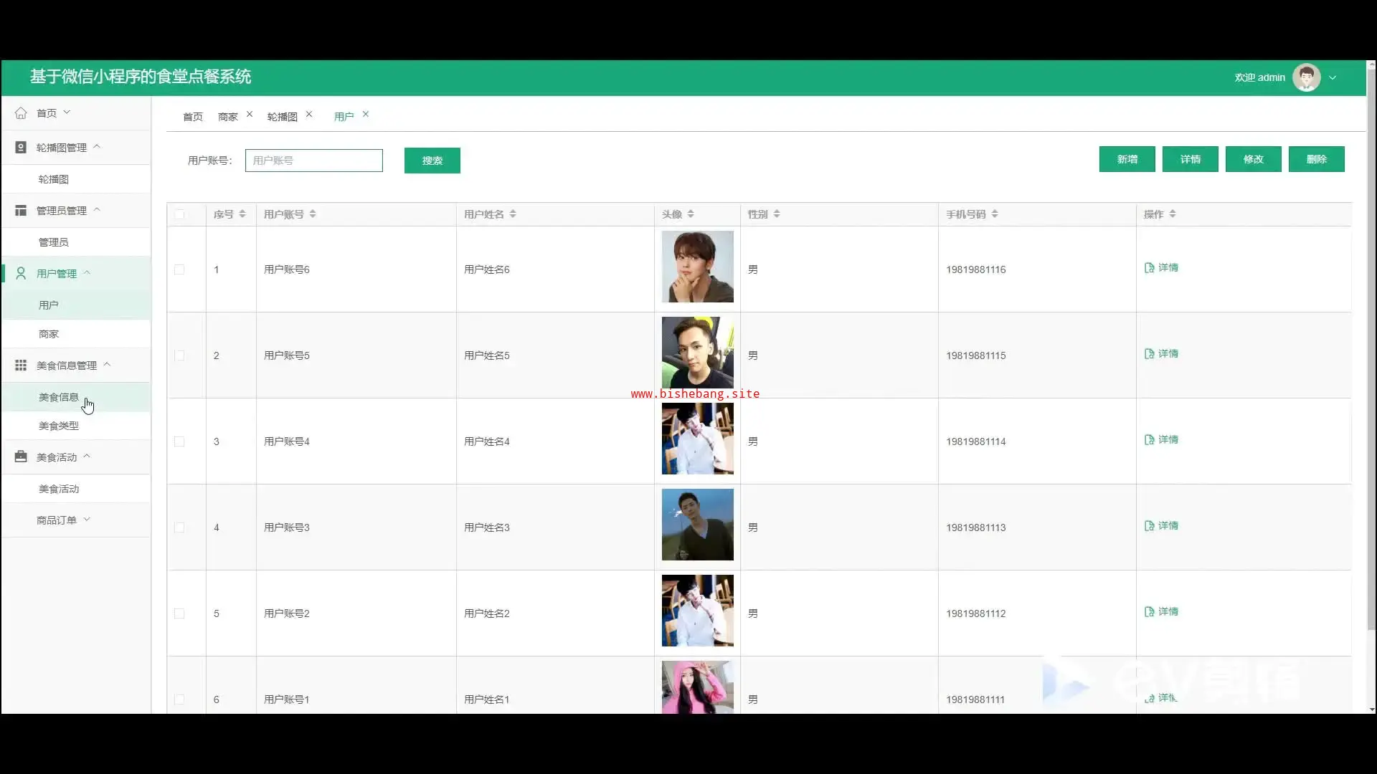Click the 新增 button

pos(1127,159)
